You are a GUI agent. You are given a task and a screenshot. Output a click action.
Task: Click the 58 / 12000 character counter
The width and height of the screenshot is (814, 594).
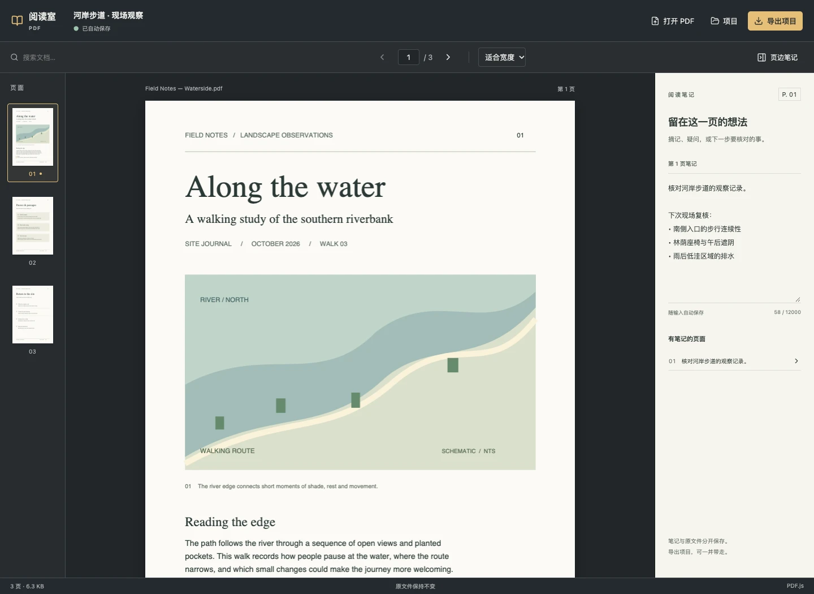click(787, 312)
